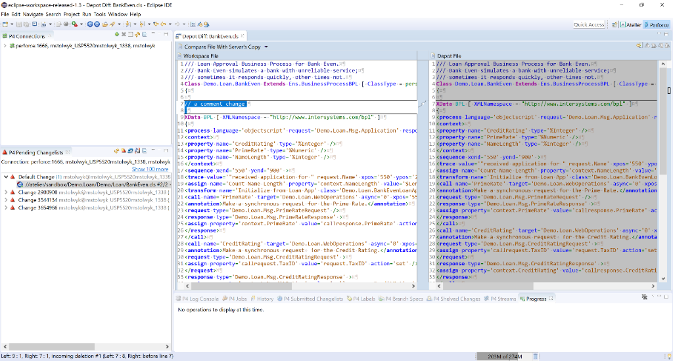Open the Back navigation history dropdown arrow
The width and height of the screenshot is (673, 361).
pos(170,24)
